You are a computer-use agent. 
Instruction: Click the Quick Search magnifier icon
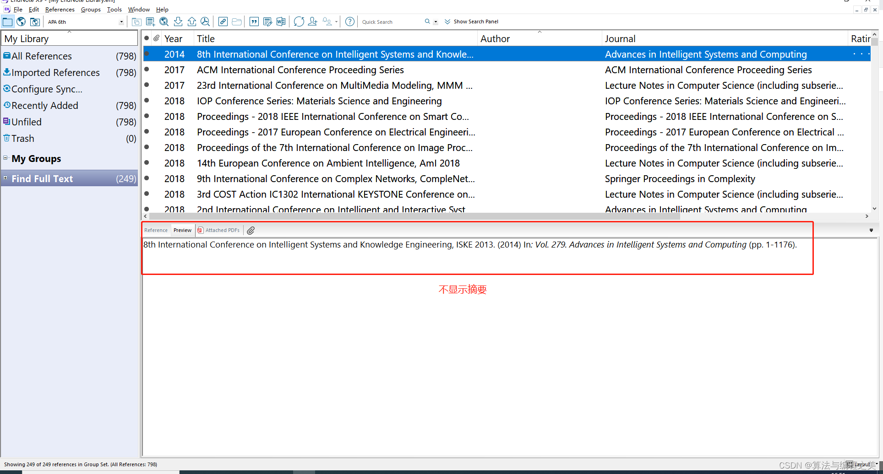click(427, 22)
